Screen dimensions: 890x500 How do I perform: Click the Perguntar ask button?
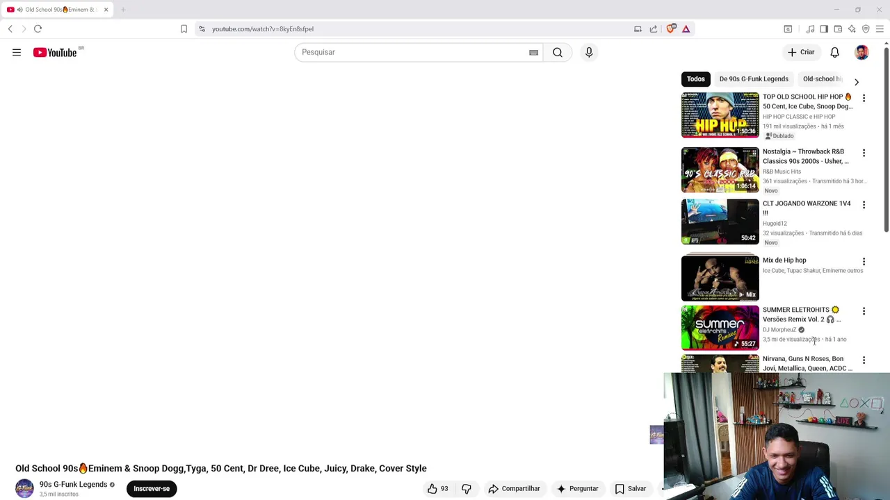pos(577,489)
